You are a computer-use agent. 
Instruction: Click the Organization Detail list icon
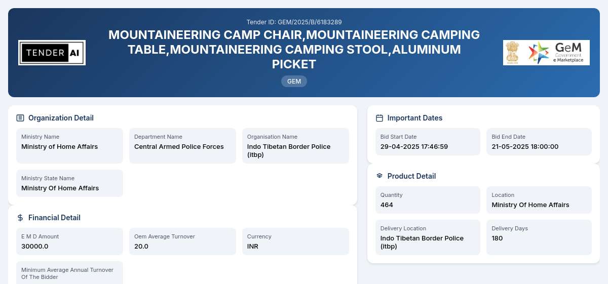20,118
